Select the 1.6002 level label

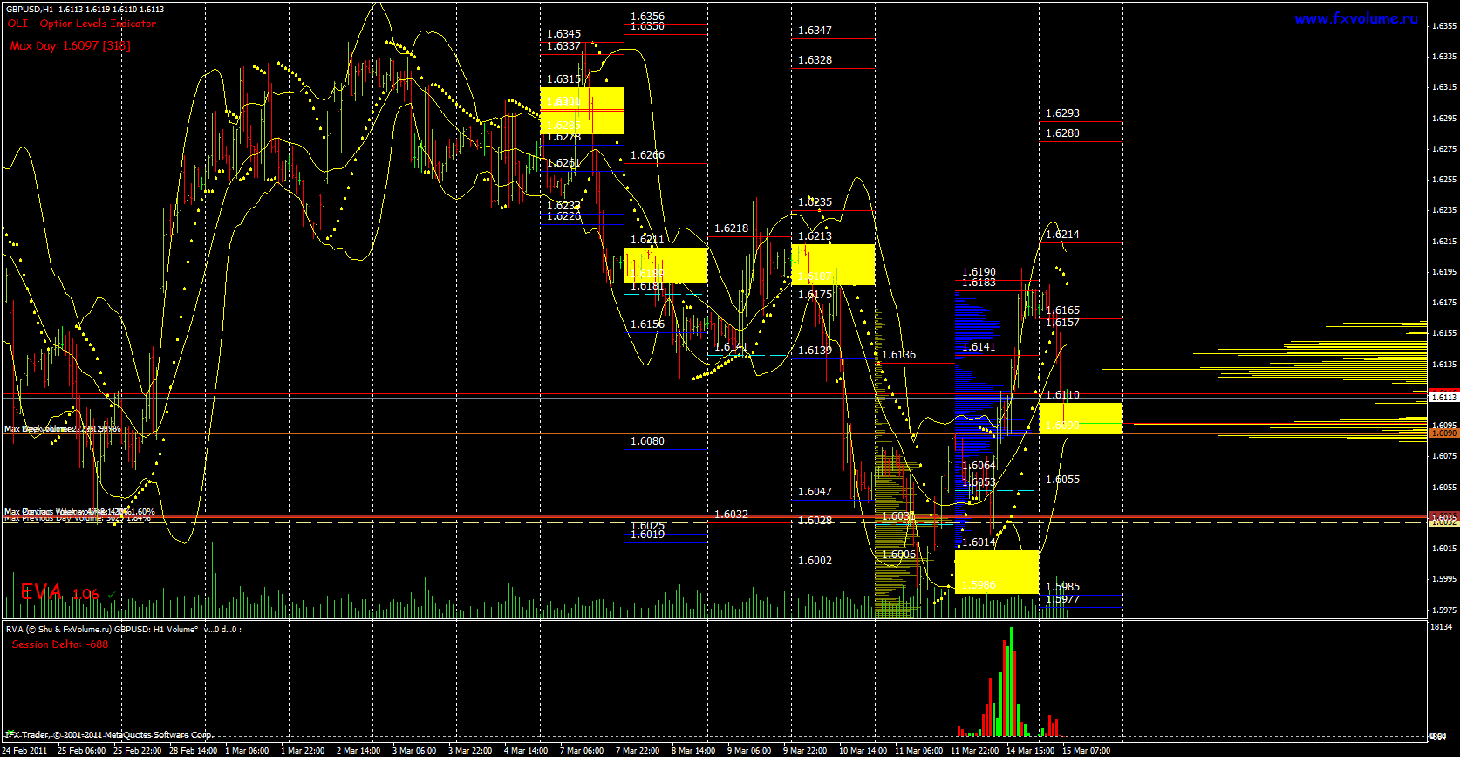815,561
